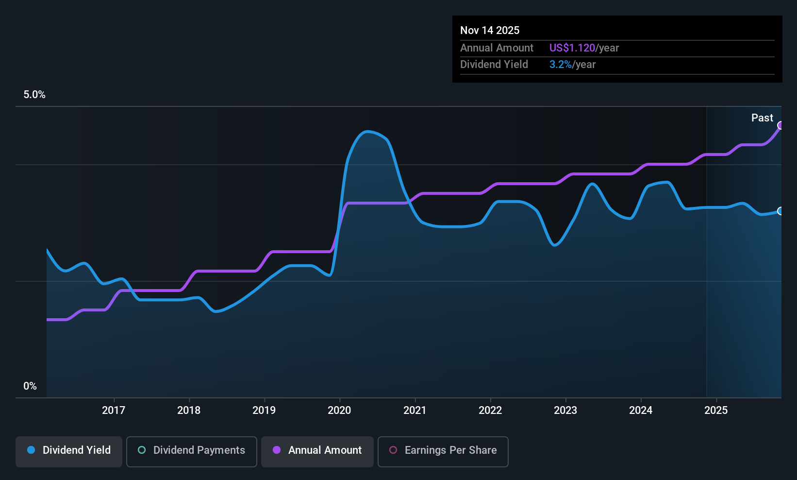The height and width of the screenshot is (480, 797).
Task: Click the 2022 x-axis label
Action: 490,410
